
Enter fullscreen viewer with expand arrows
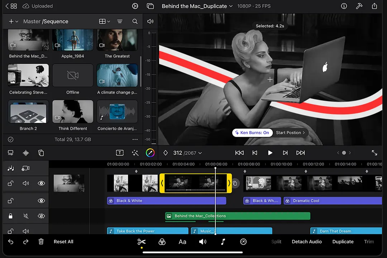coord(374,153)
